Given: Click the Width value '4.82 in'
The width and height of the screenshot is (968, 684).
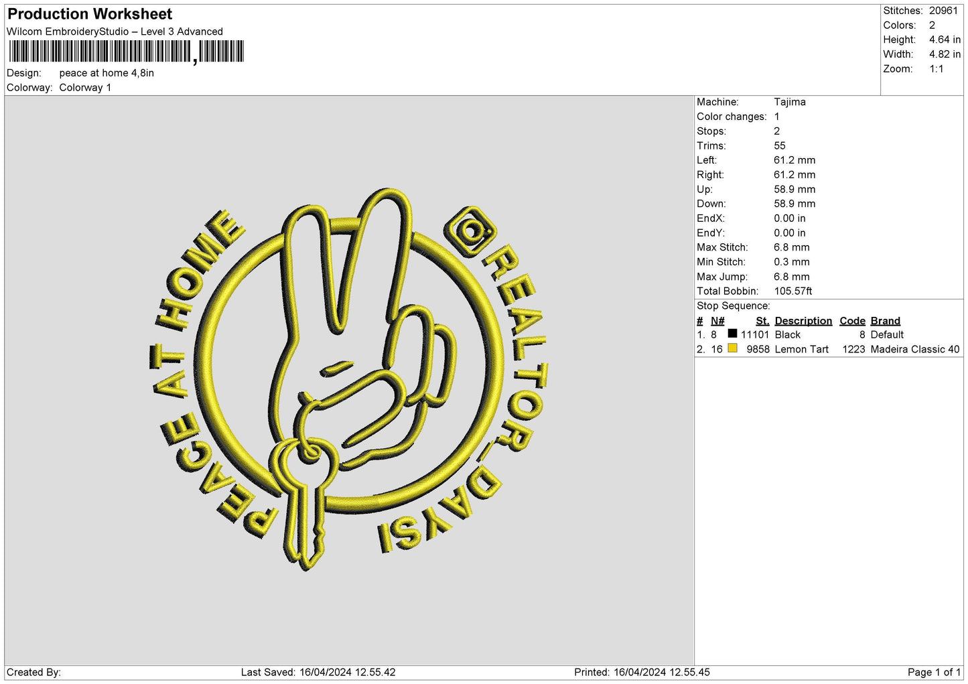Looking at the screenshot, I should 945,54.
